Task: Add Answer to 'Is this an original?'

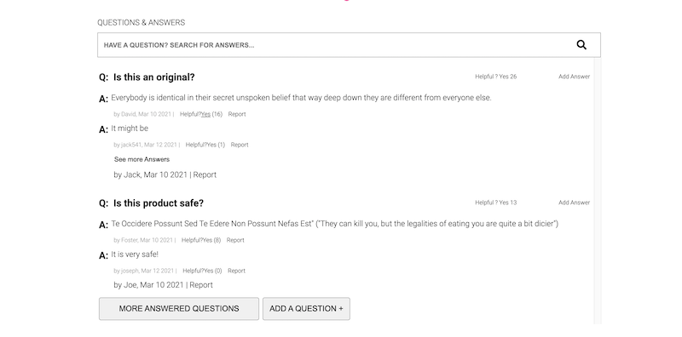Action: click(574, 77)
